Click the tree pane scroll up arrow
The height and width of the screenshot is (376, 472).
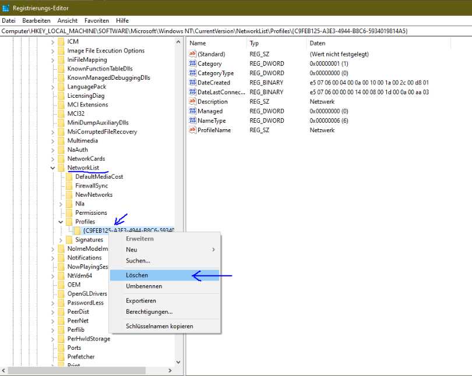click(178, 42)
